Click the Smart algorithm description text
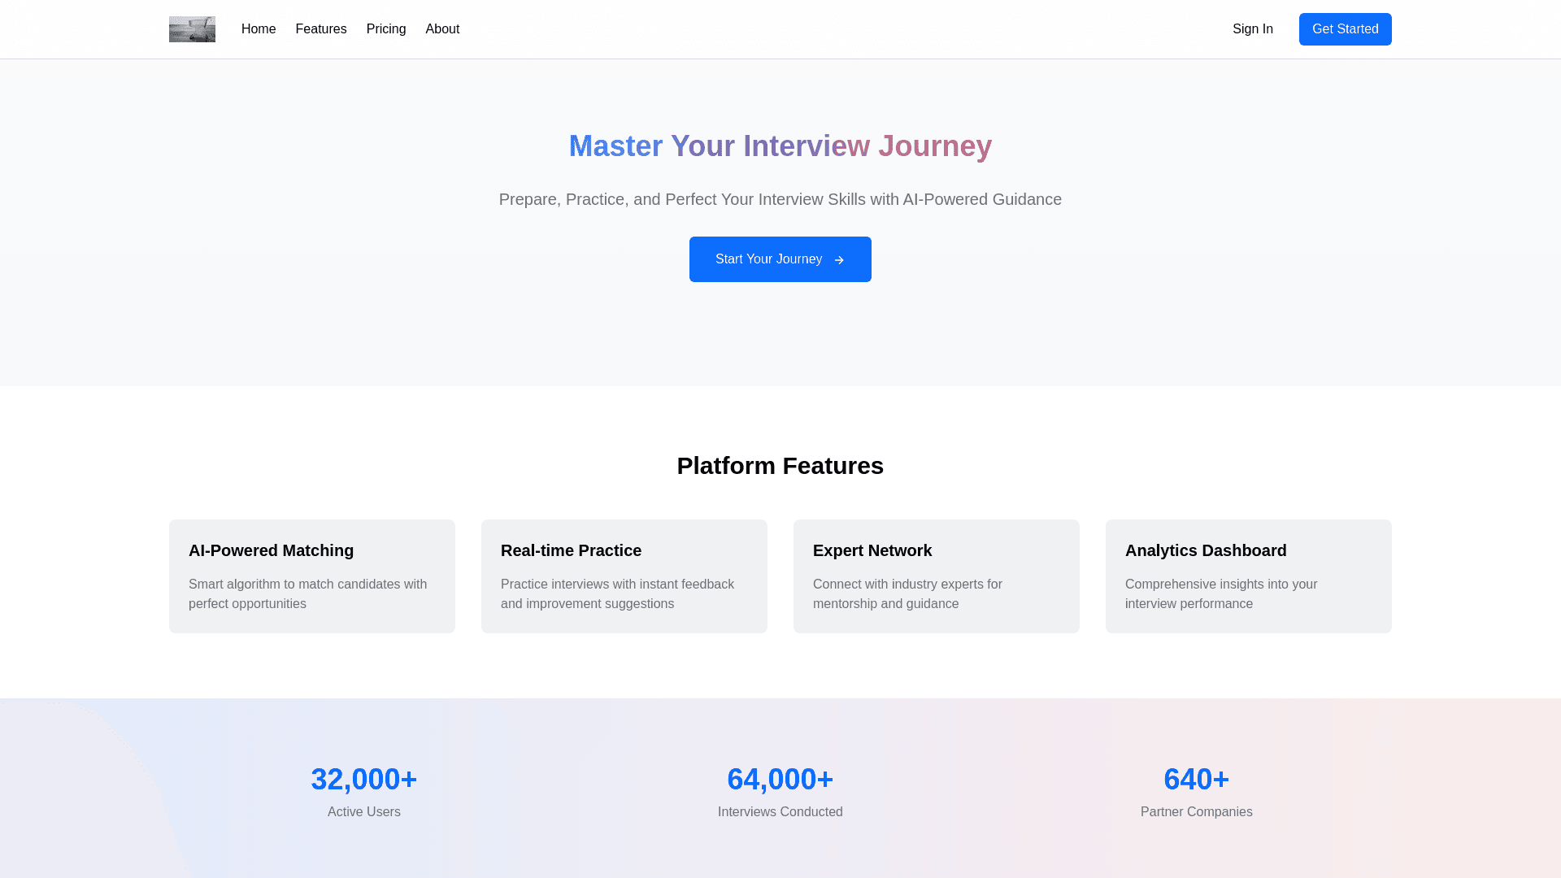1561x878 pixels. [307, 594]
